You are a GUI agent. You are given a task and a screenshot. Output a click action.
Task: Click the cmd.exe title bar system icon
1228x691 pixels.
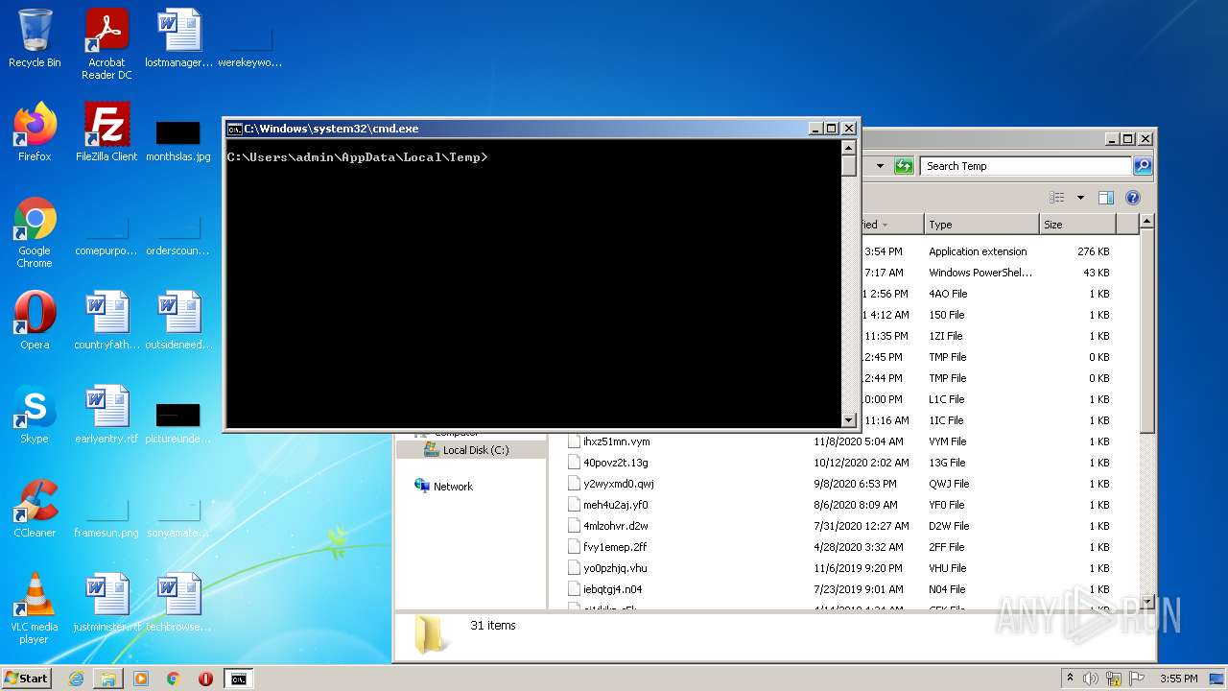point(234,129)
